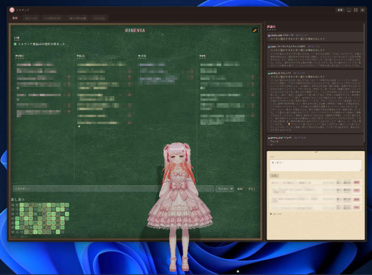Image resolution: width=372 pixels, height=275 pixels.
Task: Click the green status dot under いま
Action: (x=15, y=44)
